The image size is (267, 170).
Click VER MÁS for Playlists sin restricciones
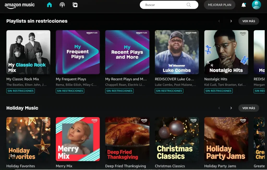pyautogui.click(x=248, y=21)
